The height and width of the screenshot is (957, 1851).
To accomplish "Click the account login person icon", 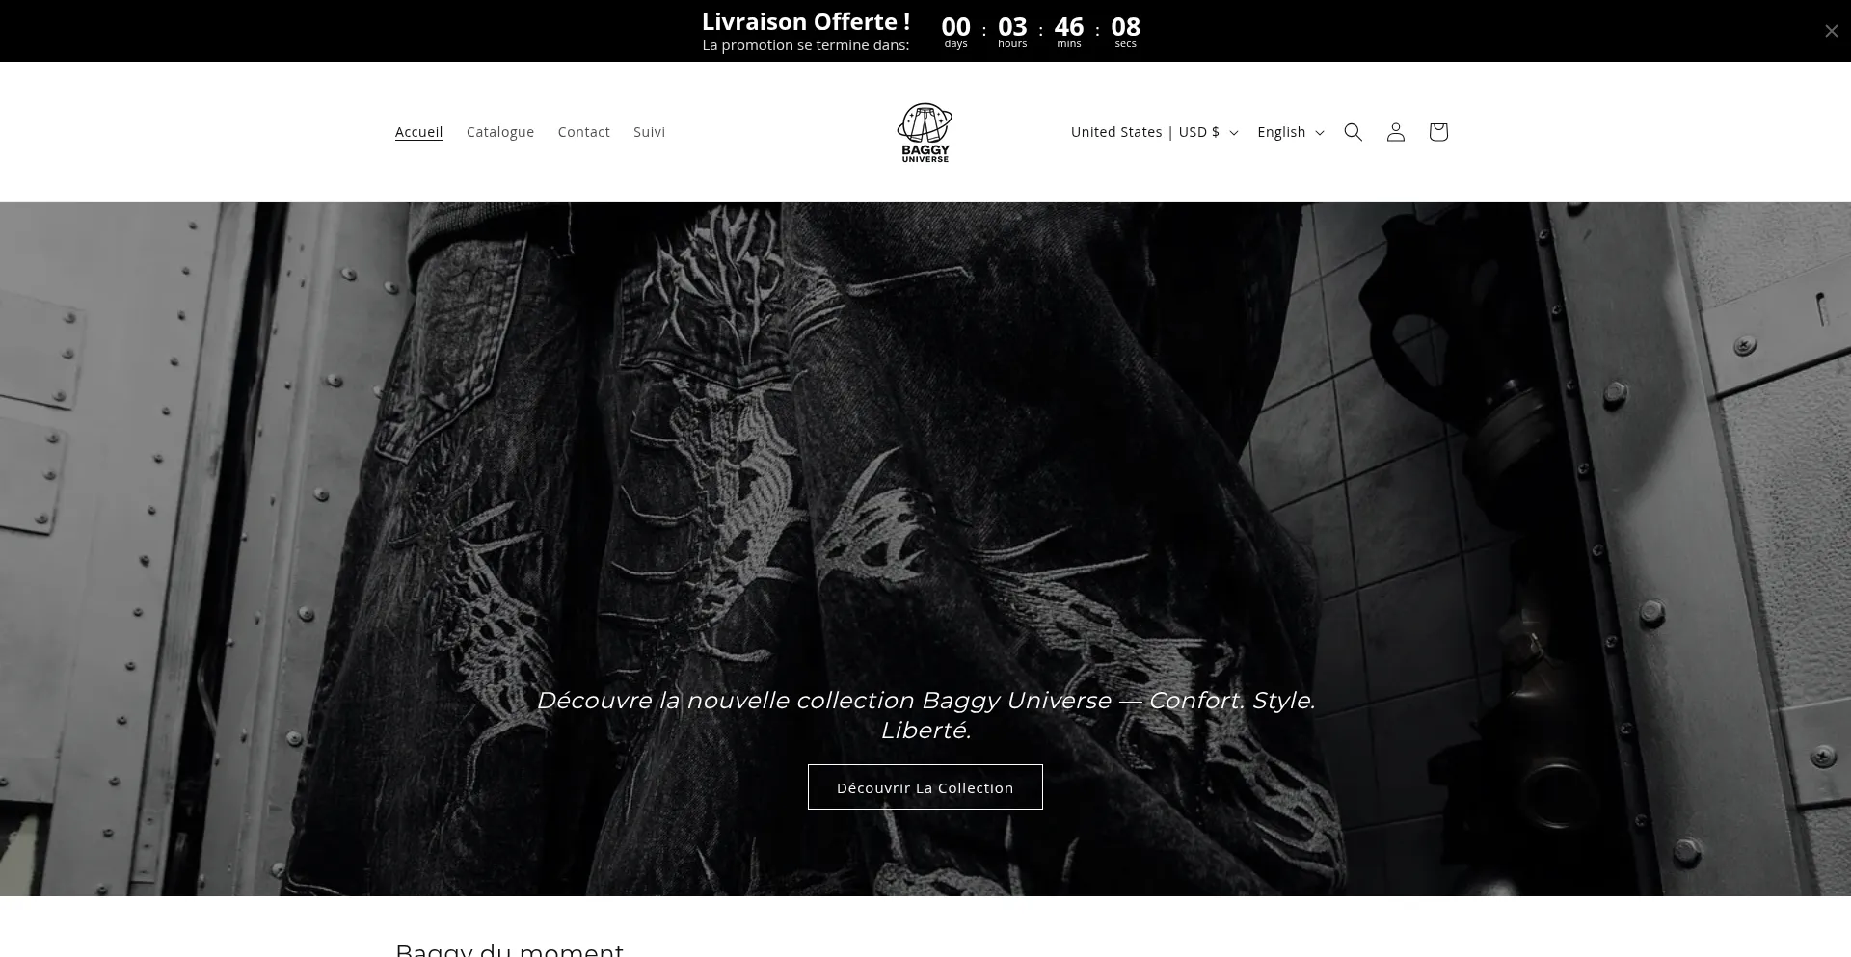I will [1395, 132].
